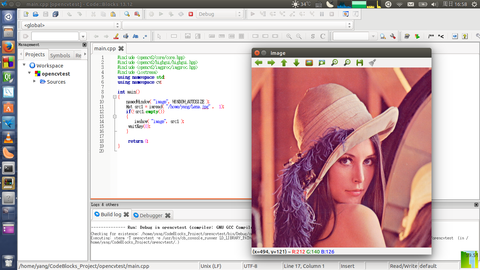Open the <global> scope dropdown
This screenshot has width=480, height=270.
coord(71,25)
